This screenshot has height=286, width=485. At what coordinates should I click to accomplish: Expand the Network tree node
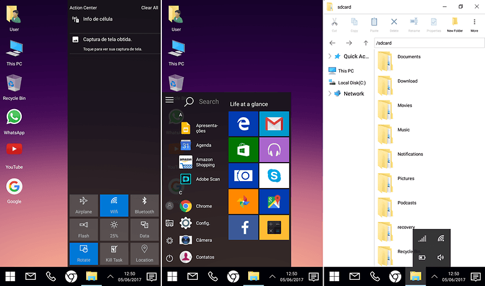[330, 93]
